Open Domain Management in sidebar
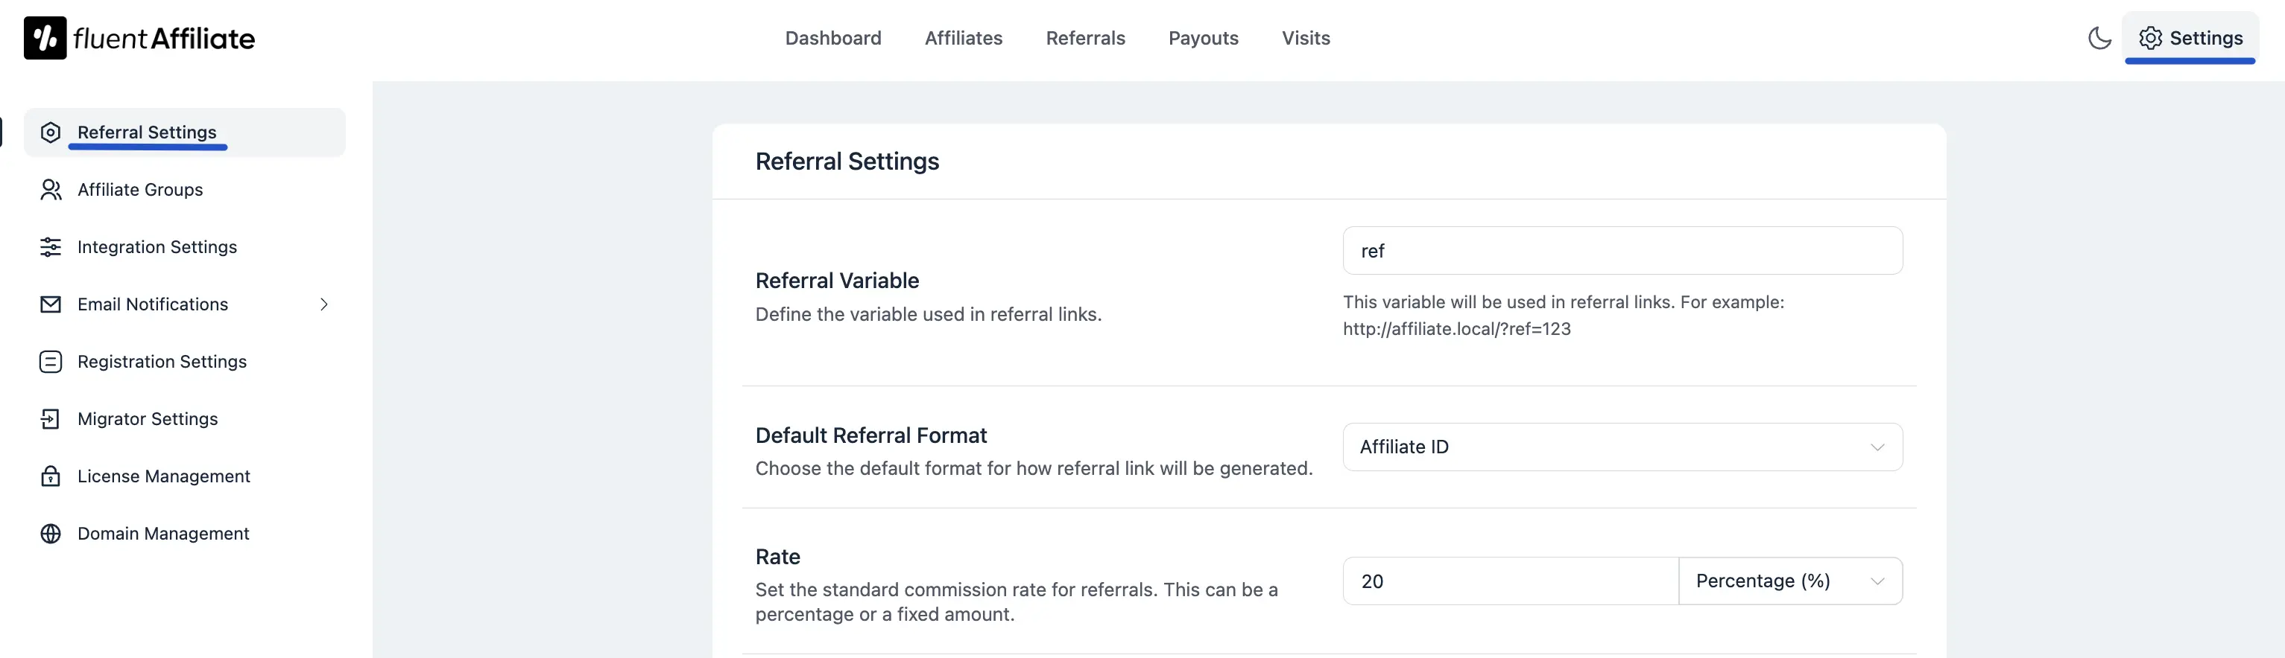 tap(185, 534)
